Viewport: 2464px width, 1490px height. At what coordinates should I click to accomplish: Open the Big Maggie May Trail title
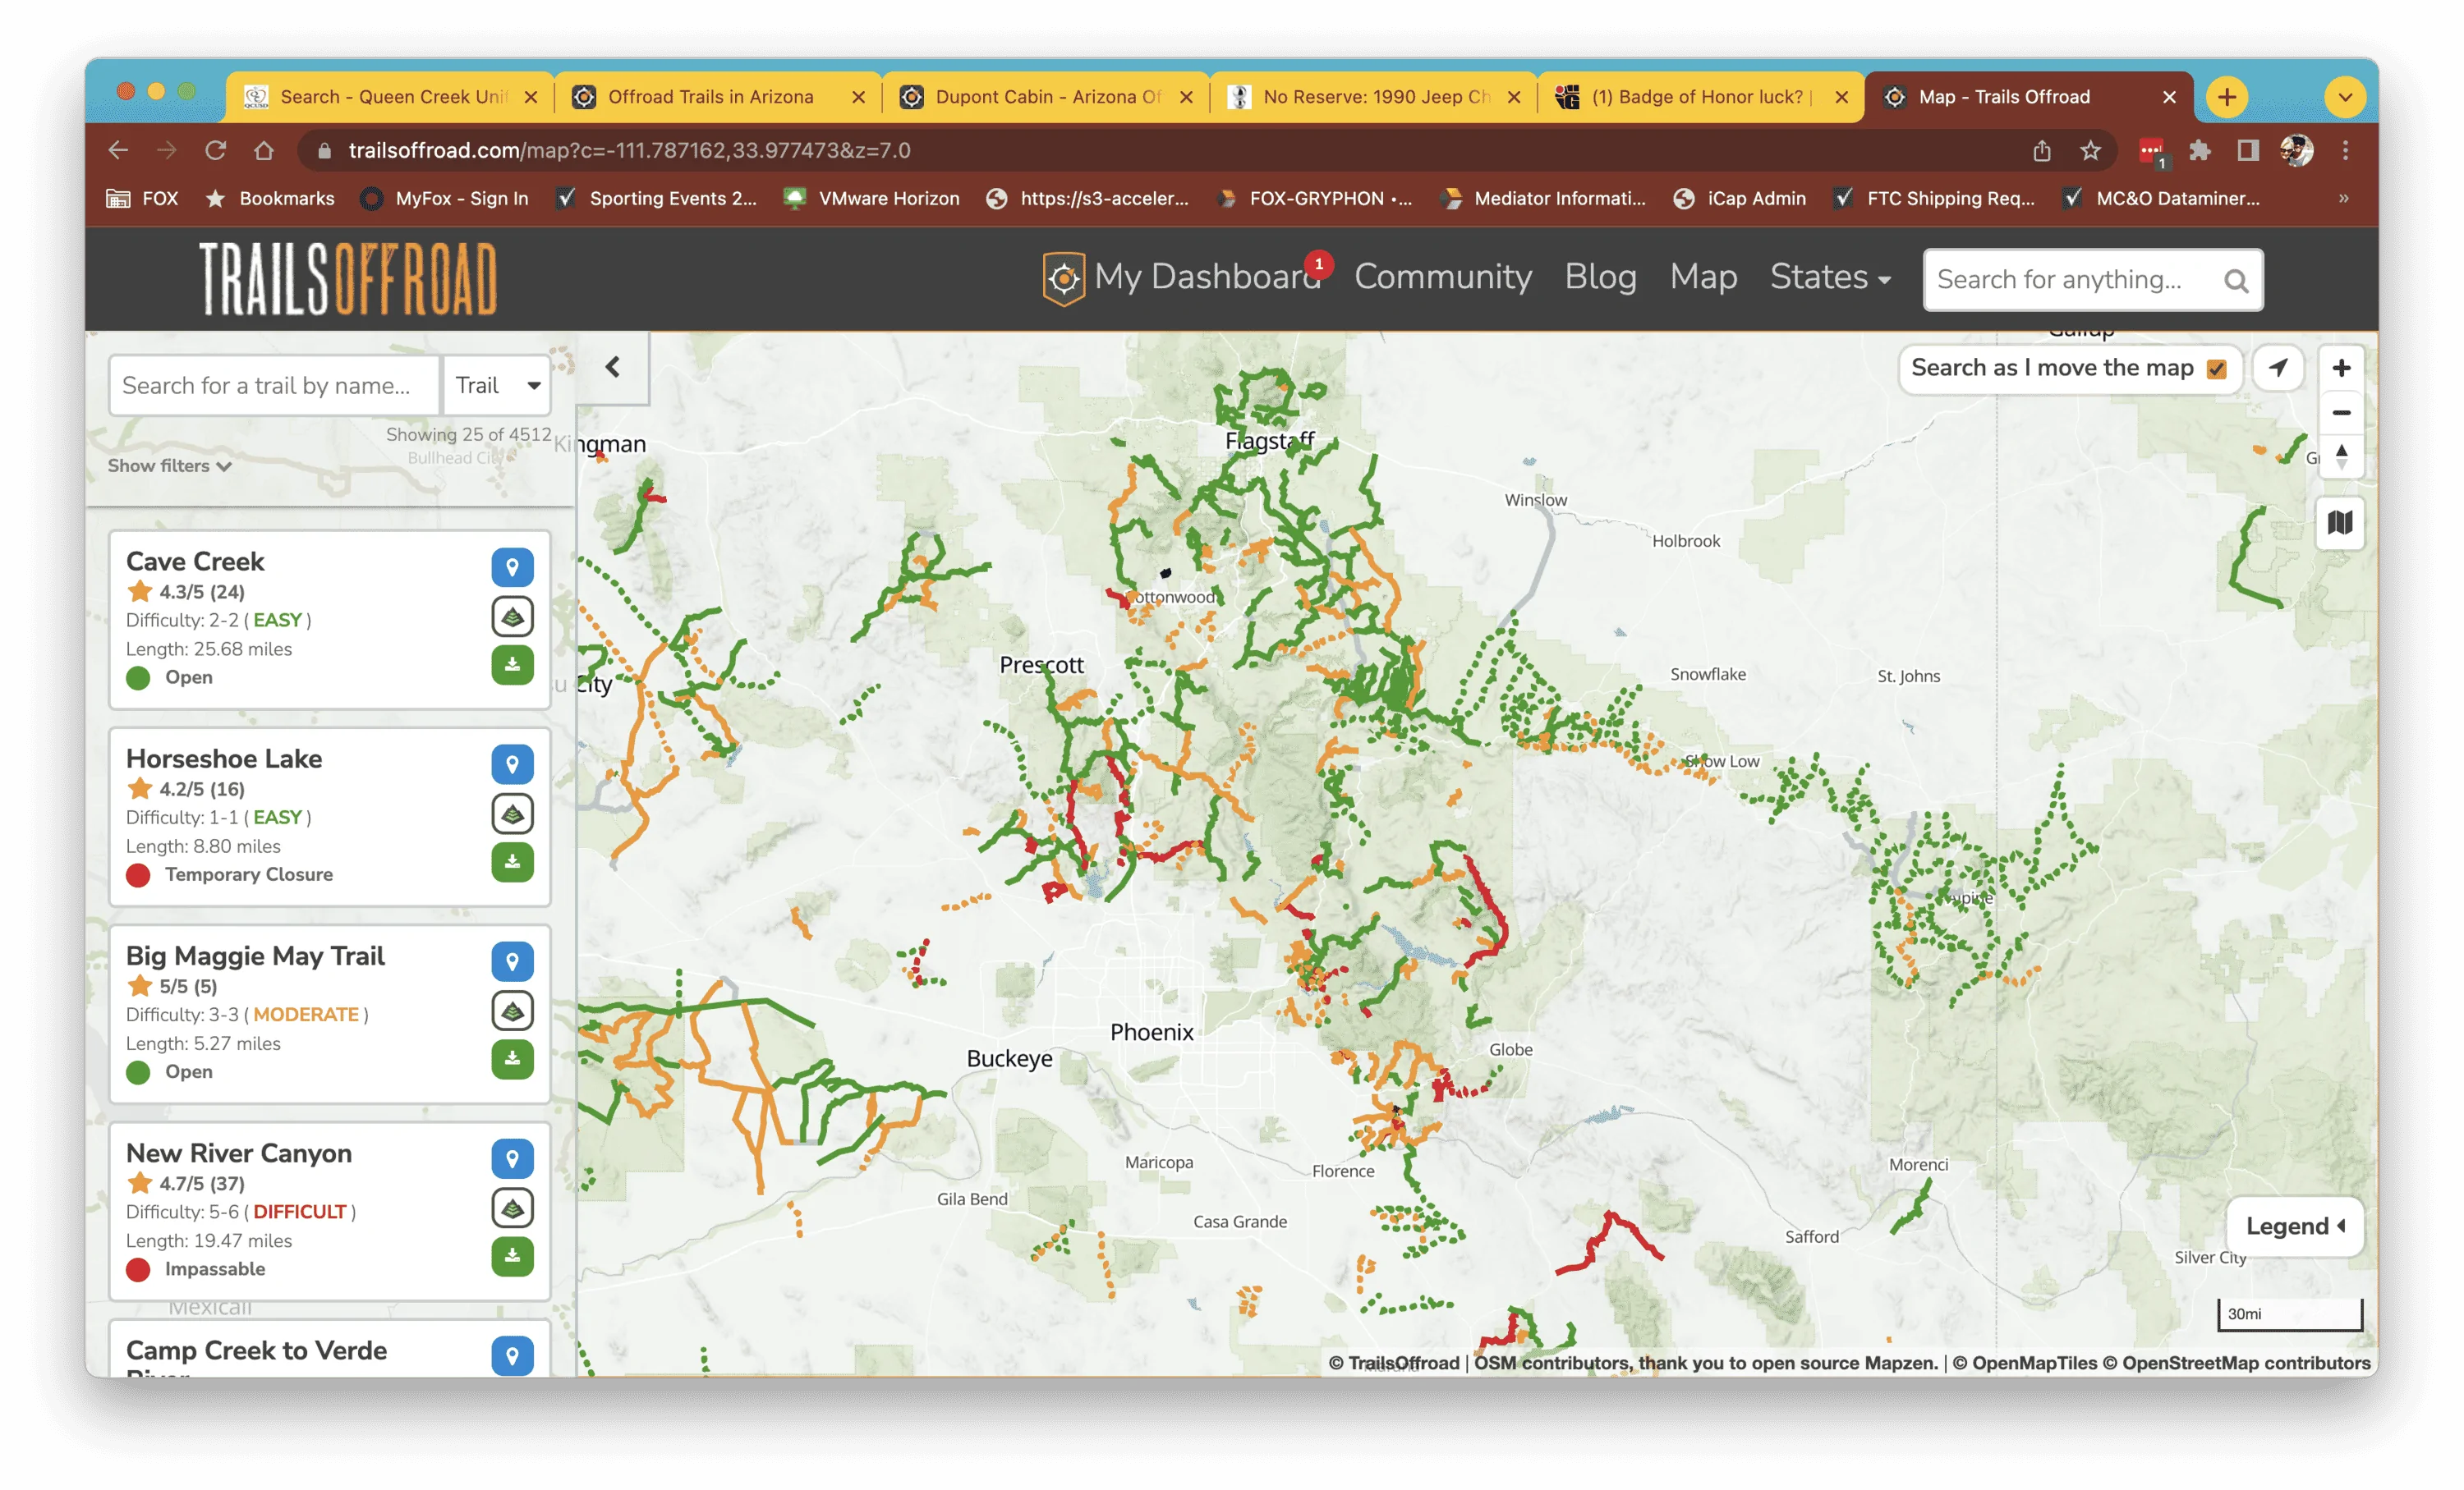tap(255, 956)
